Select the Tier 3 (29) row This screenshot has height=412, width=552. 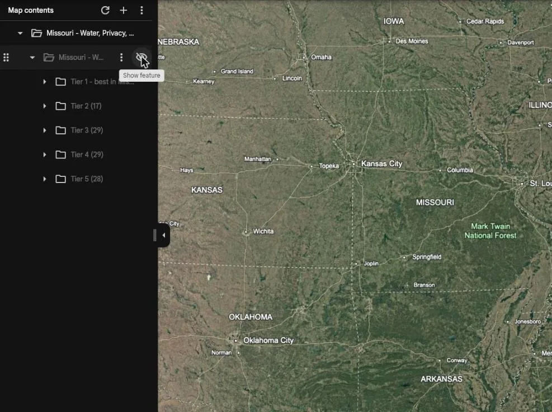point(76,130)
